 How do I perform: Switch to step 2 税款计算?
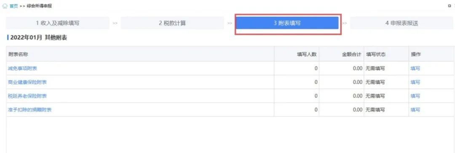[172, 23]
